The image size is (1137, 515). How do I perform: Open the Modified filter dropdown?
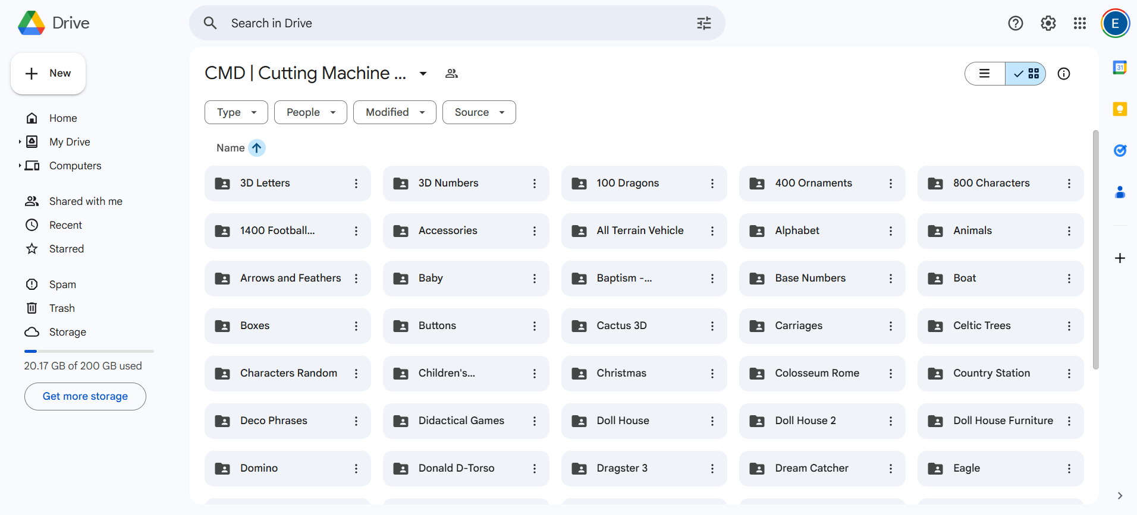[x=395, y=112]
